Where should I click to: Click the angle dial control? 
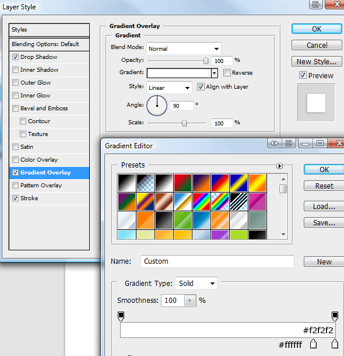(157, 106)
